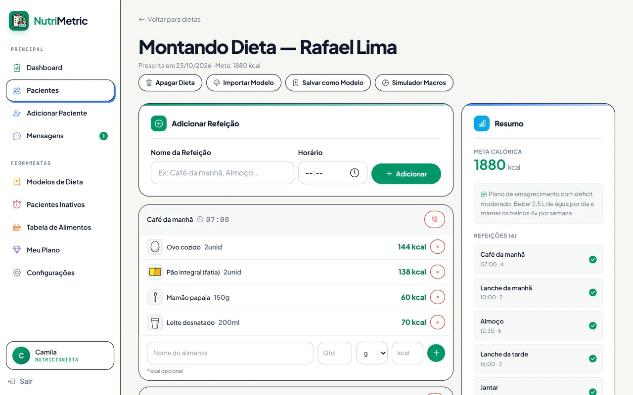Image resolution: width=633 pixels, height=395 pixels.
Task: Click the Qtd quantity field
Action: pos(335,353)
